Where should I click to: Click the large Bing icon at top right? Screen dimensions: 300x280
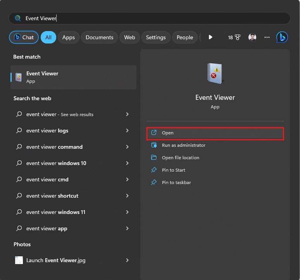[282, 37]
